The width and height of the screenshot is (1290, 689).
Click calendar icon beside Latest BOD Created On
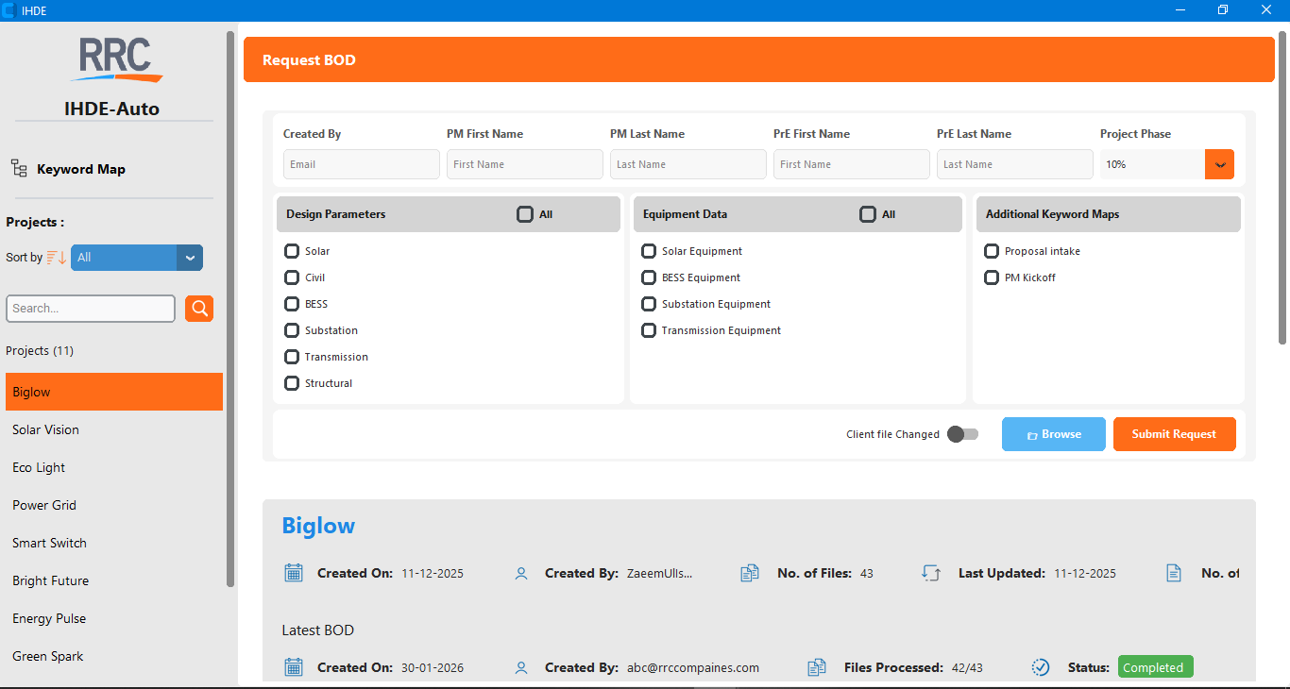[294, 667]
